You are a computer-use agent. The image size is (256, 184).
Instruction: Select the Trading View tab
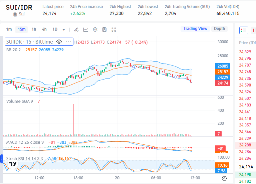click(195, 29)
